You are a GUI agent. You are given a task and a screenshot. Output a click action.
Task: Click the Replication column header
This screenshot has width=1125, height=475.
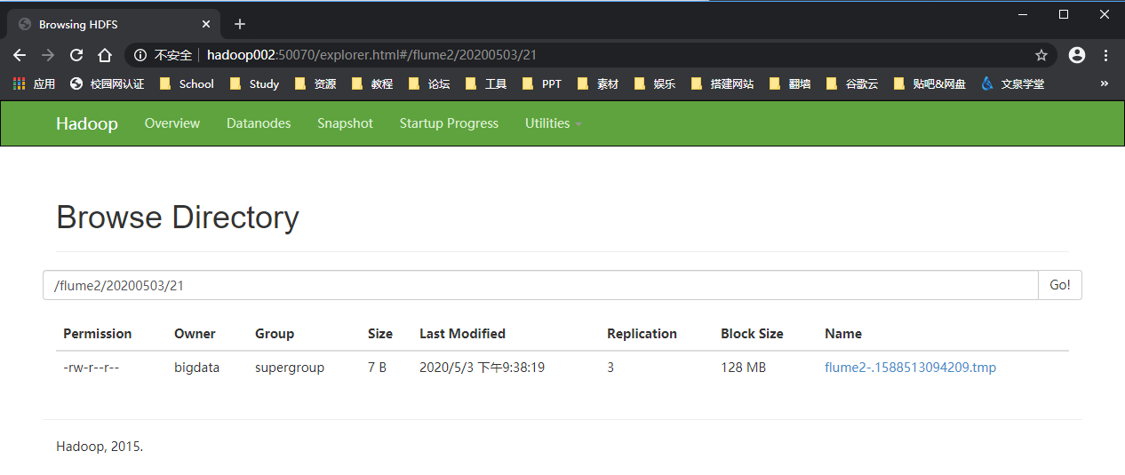[x=642, y=334]
